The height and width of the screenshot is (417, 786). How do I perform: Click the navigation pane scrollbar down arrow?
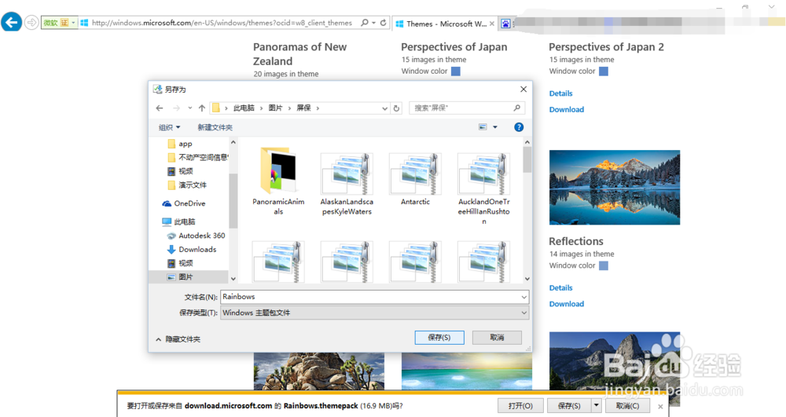233,279
